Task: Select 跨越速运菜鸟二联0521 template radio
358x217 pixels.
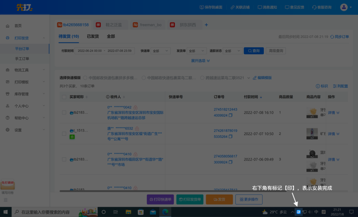Action: pos(202,78)
